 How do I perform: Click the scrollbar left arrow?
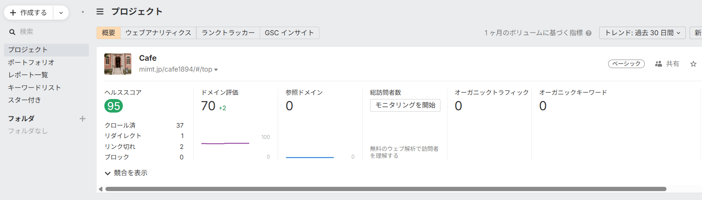coord(100,189)
